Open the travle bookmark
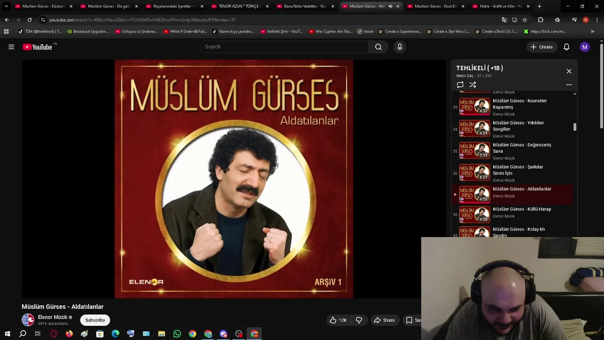This screenshot has width=604, height=340. 365,32
